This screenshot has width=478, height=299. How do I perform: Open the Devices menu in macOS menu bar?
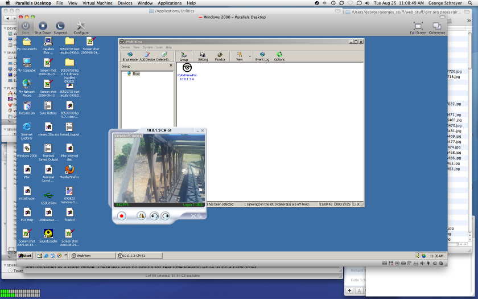(125, 3)
